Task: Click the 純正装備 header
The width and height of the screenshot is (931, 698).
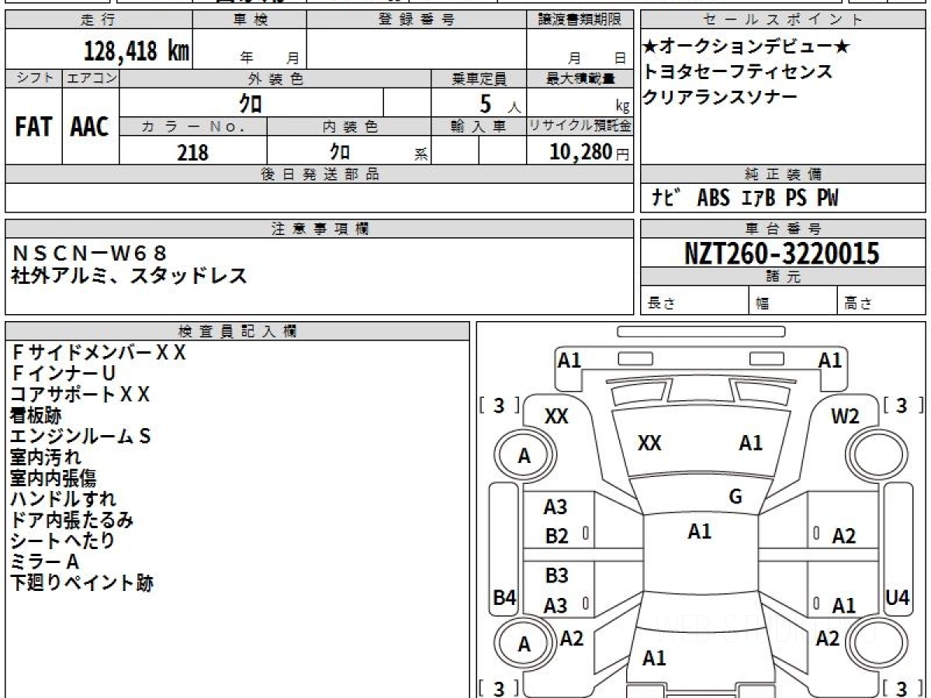Action: click(x=783, y=174)
